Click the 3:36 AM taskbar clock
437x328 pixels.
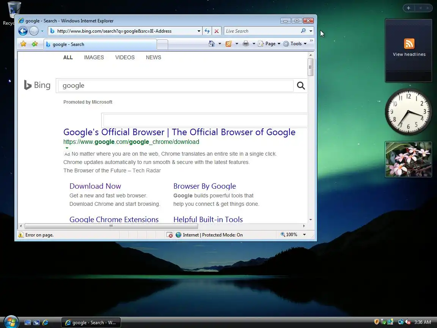coord(423,322)
